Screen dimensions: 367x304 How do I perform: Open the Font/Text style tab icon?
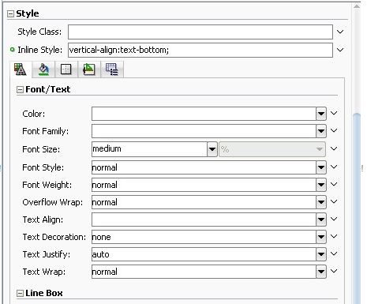[21, 69]
